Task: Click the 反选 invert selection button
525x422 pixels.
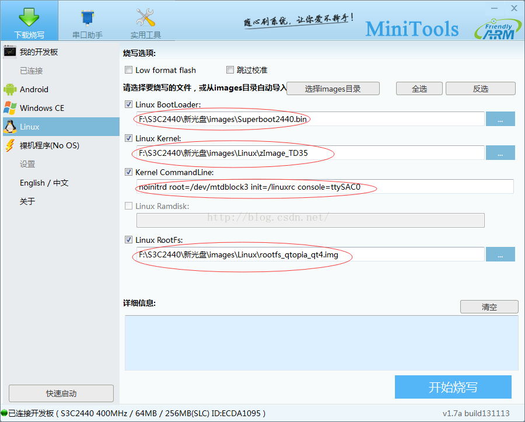Action: [x=481, y=88]
